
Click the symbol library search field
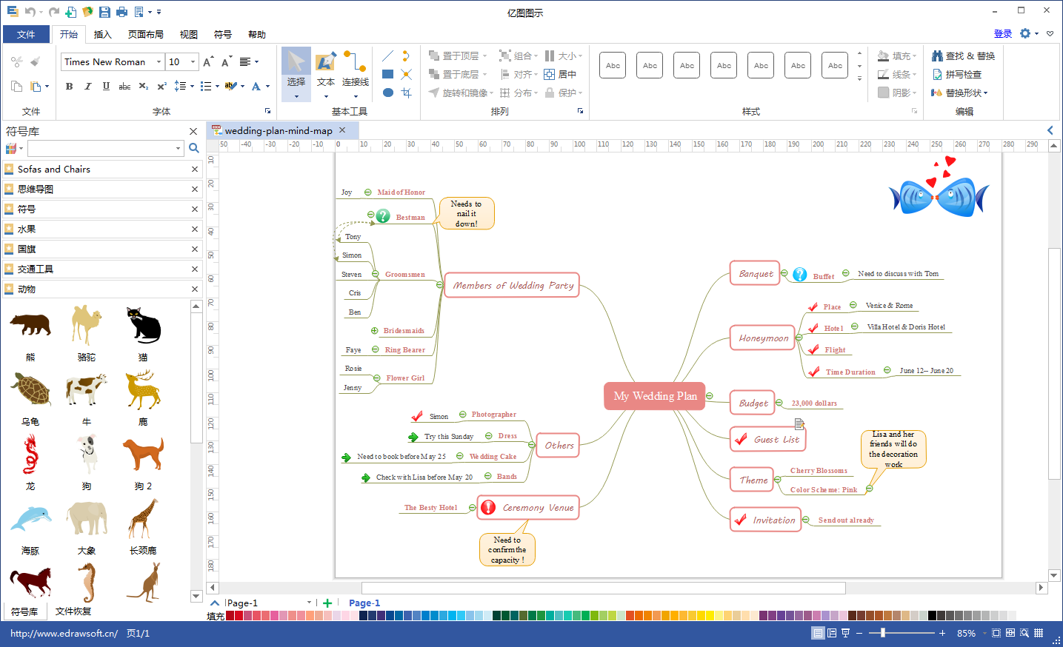coord(105,148)
